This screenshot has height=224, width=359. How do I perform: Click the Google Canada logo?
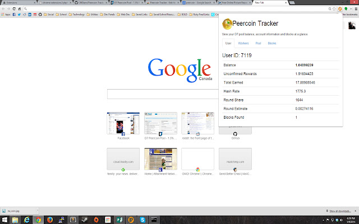click(x=180, y=70)
